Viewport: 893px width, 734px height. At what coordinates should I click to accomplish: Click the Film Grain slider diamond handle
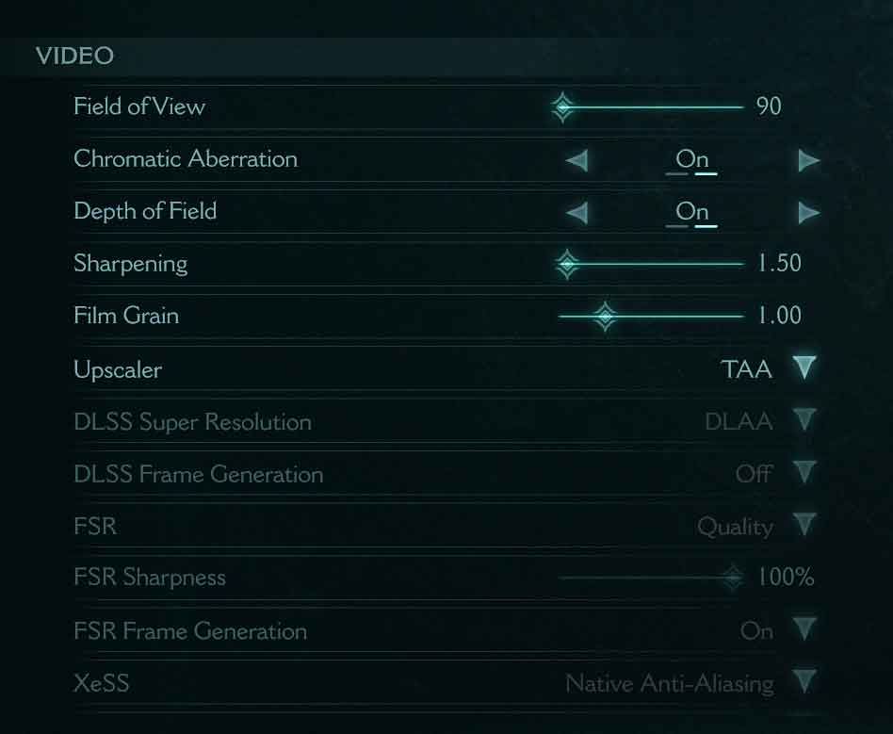pyautogui.click(x=605, y=317)
